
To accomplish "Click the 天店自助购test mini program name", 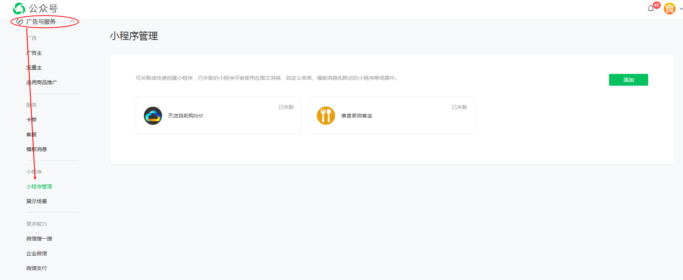I will pos(185,116).
